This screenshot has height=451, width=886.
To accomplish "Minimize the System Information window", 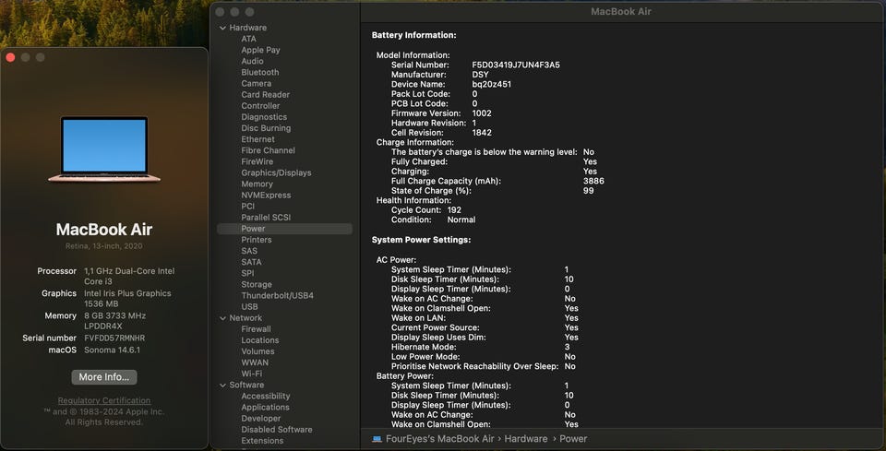I will pos(235,11).
